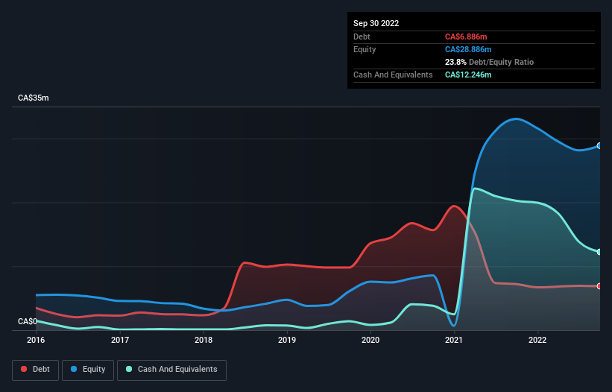Click the 2017 x-axis label
This screenshot has height=392, width=612.
[x=120, y=340]
